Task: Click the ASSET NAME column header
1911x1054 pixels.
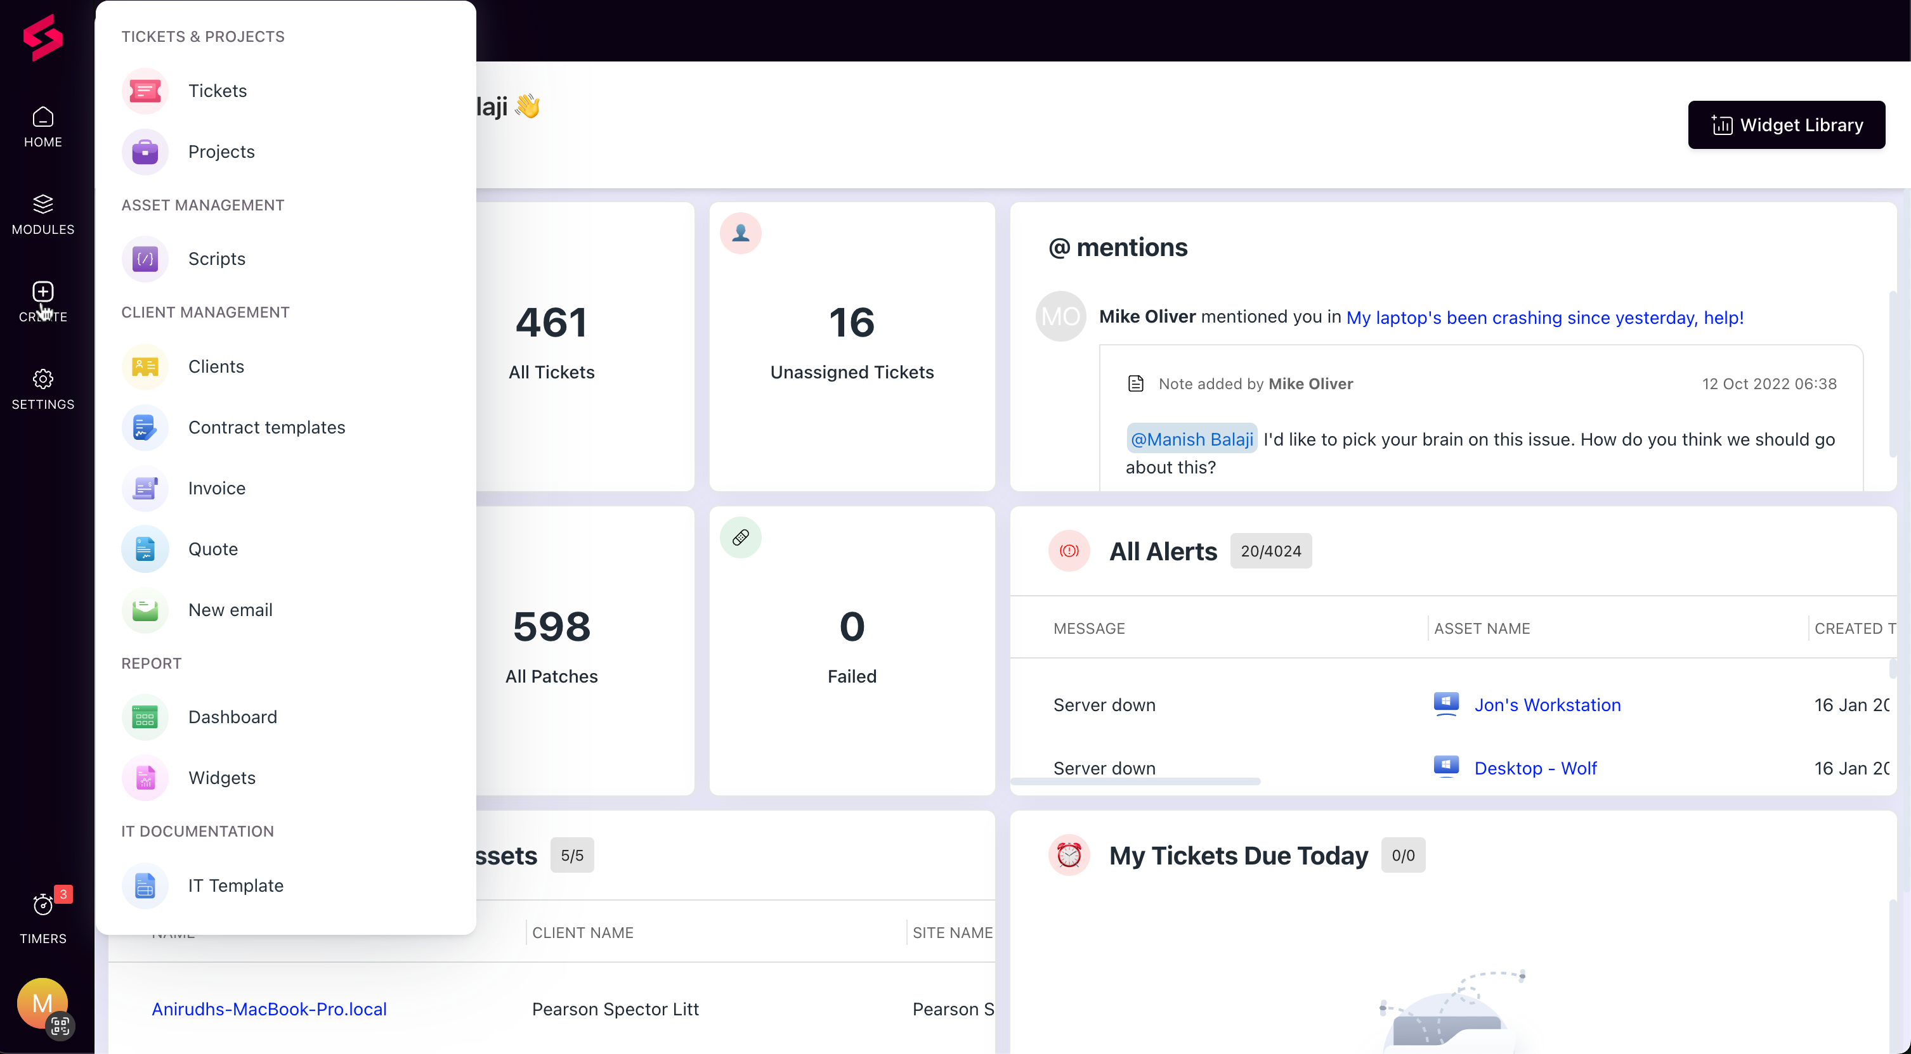Action: [1482, 628]
